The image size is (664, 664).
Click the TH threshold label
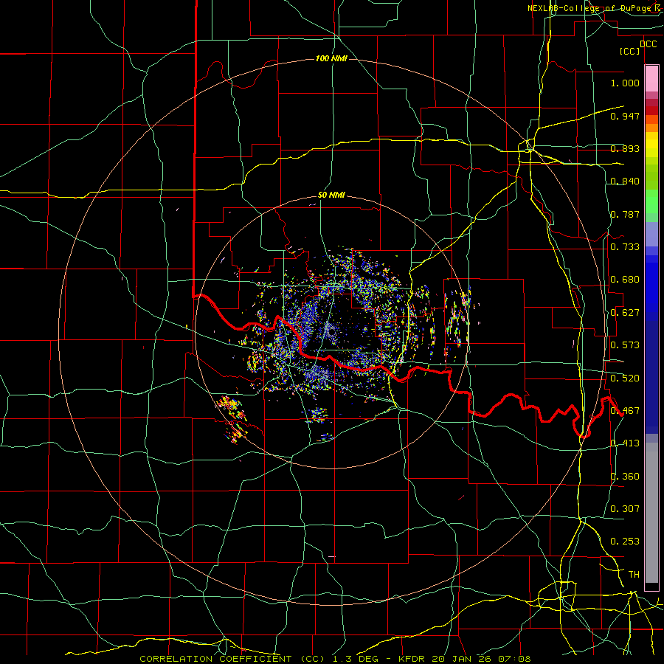(x=634, y=575)
